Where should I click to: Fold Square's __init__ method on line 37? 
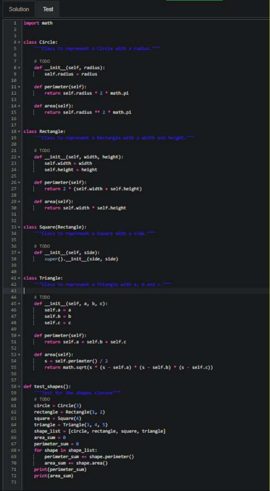(19, 253)
